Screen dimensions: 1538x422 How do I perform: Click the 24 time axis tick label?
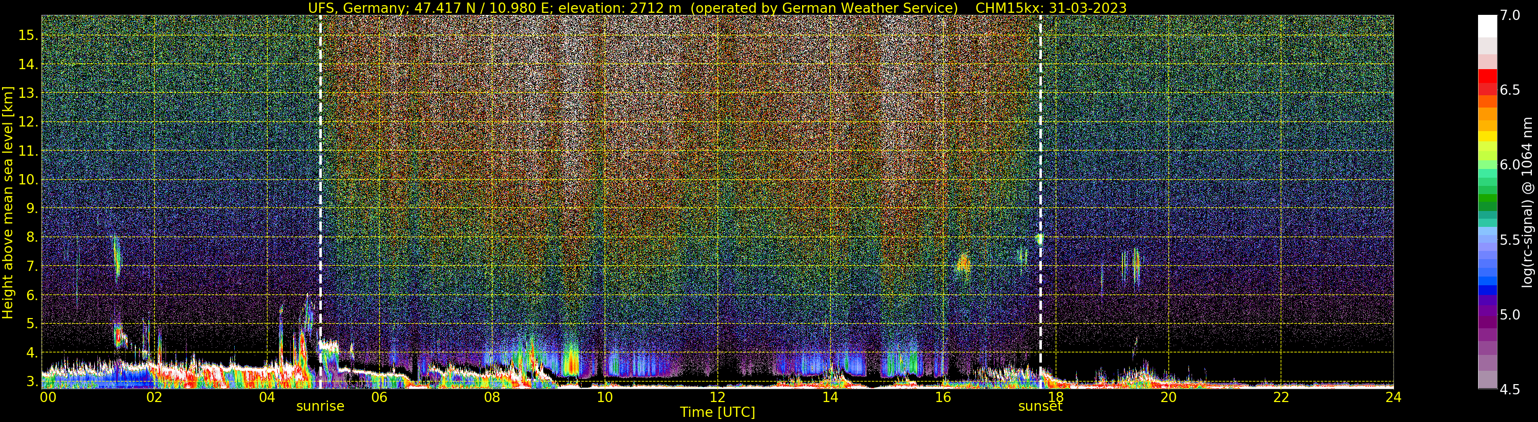coord(1393,397)
